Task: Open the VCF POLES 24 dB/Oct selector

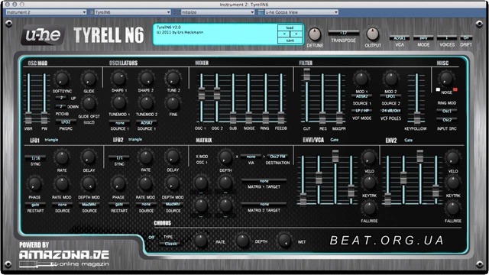Action: point(390,111)
